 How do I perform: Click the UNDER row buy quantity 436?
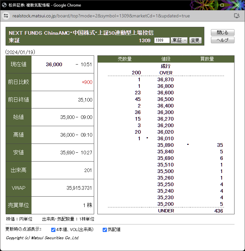point(218,211)
